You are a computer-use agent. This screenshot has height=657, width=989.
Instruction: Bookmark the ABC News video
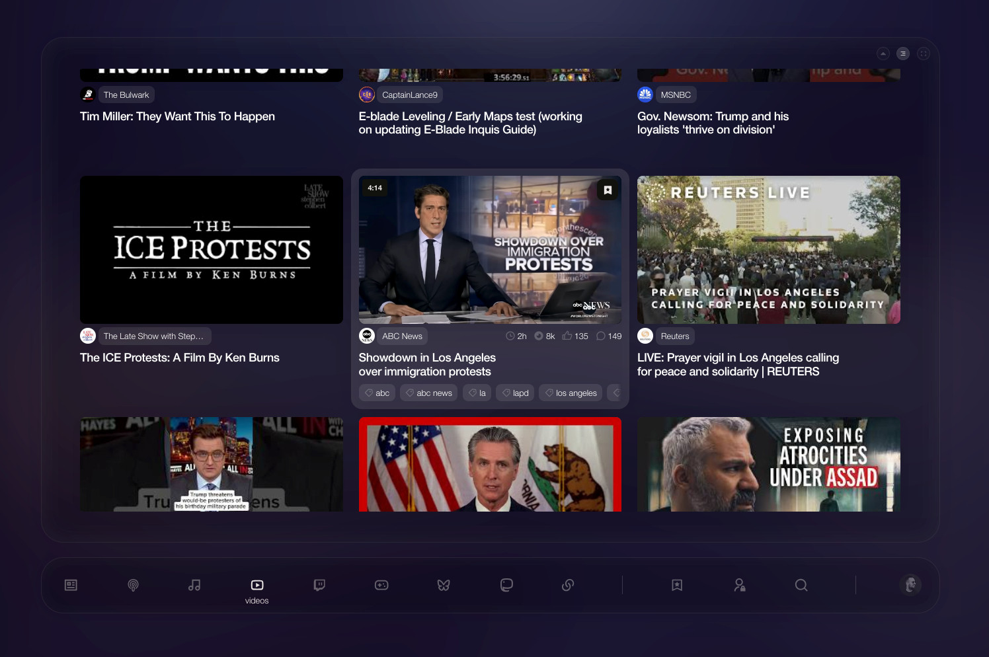608,190
